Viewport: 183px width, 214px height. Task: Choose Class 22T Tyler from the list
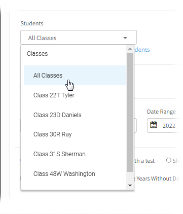coord(75,95)
